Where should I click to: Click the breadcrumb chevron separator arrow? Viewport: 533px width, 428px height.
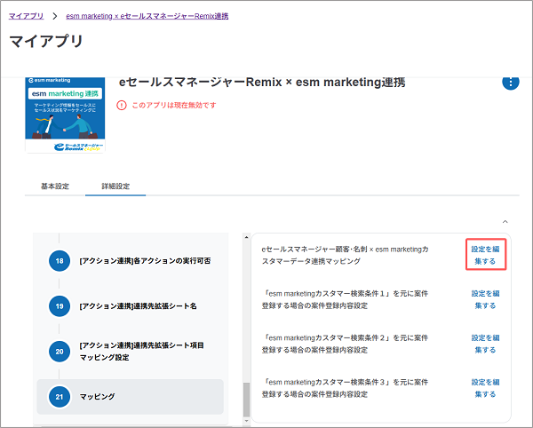point(54,16)
